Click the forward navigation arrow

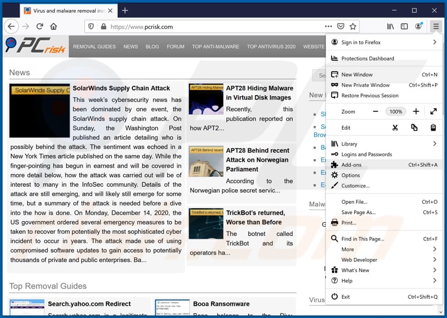(x=25, y=27)
